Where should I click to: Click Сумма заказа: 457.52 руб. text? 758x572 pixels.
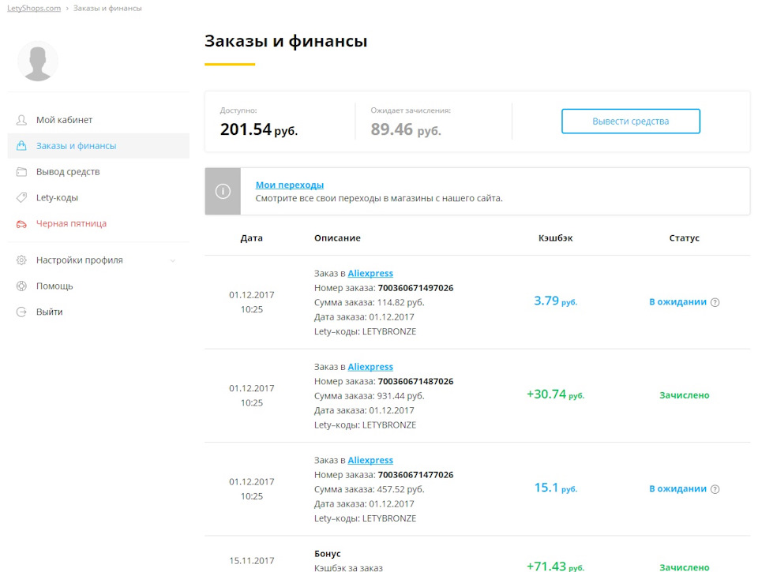tap(370, 489)
